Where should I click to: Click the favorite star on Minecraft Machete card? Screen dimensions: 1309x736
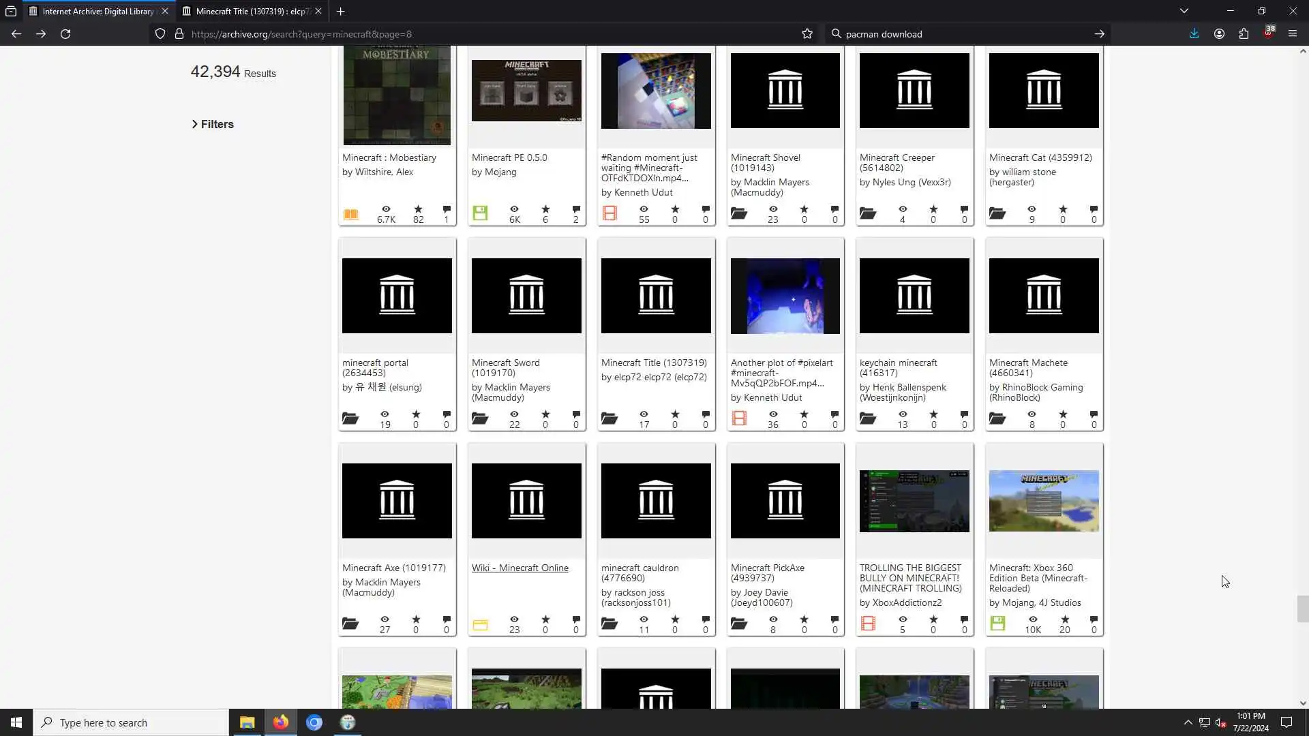pyautogui.click(x=1063, y=414)
